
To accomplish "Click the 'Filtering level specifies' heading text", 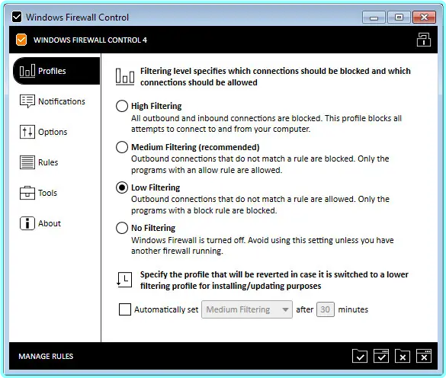I will click(x=275, y=76).
